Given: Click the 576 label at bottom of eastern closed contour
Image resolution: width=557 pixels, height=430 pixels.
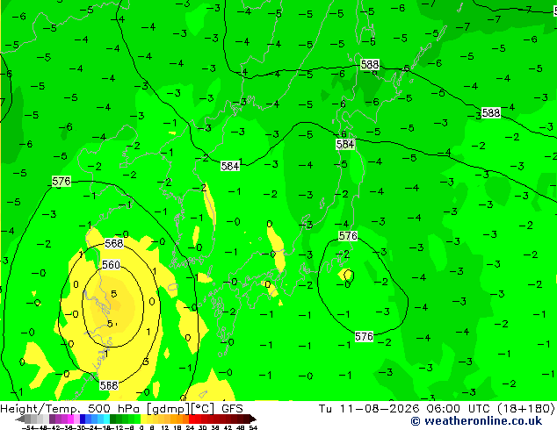Looking at the screenshot, I should [364, 336].
